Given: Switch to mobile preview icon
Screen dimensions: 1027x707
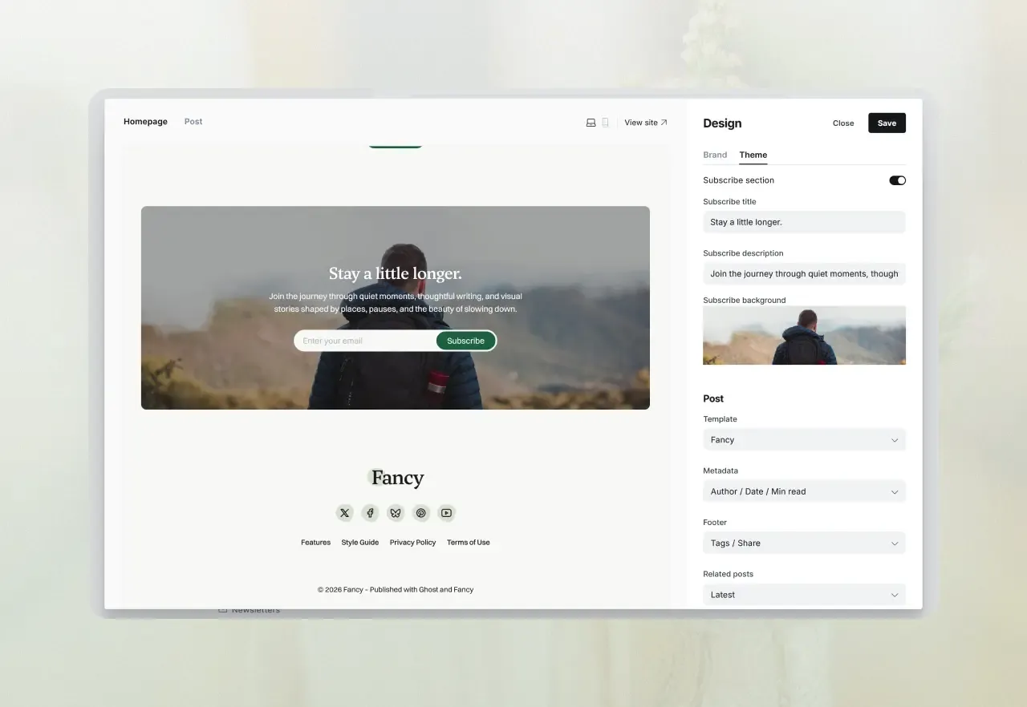Looking at the screenshot, I should 606,123.
